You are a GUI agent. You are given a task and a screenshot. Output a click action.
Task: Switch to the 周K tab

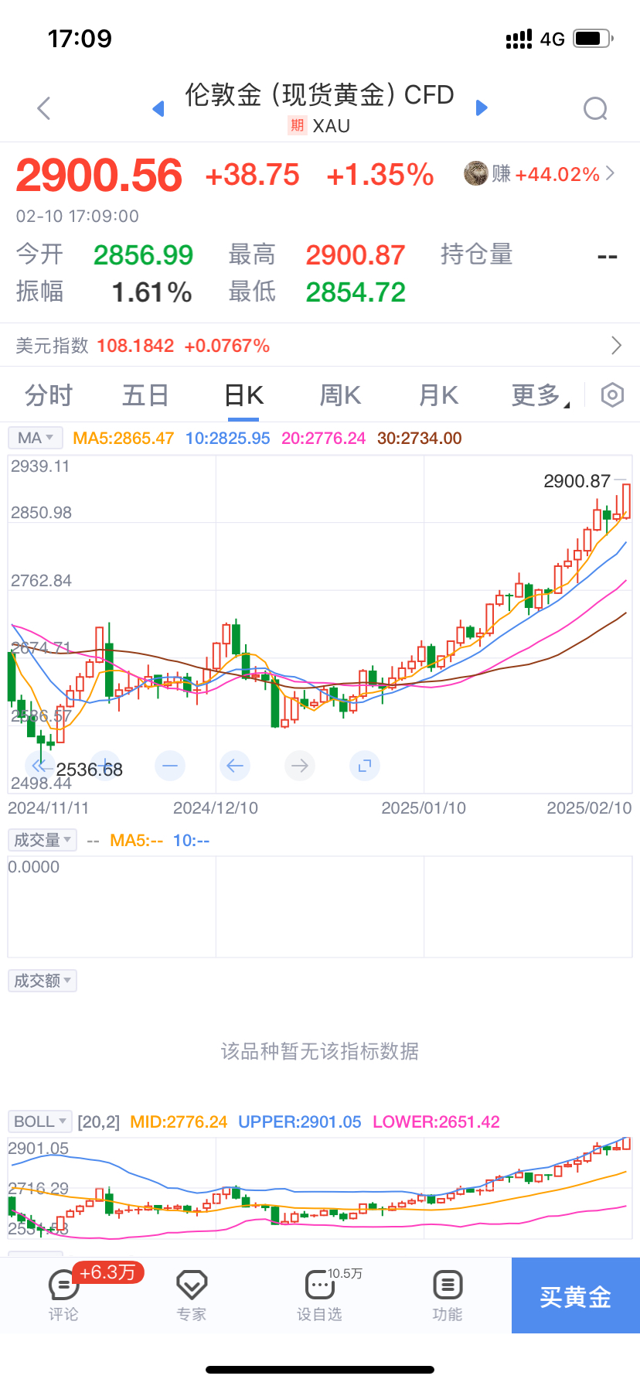pyautogui.click(x=340, y=396)
